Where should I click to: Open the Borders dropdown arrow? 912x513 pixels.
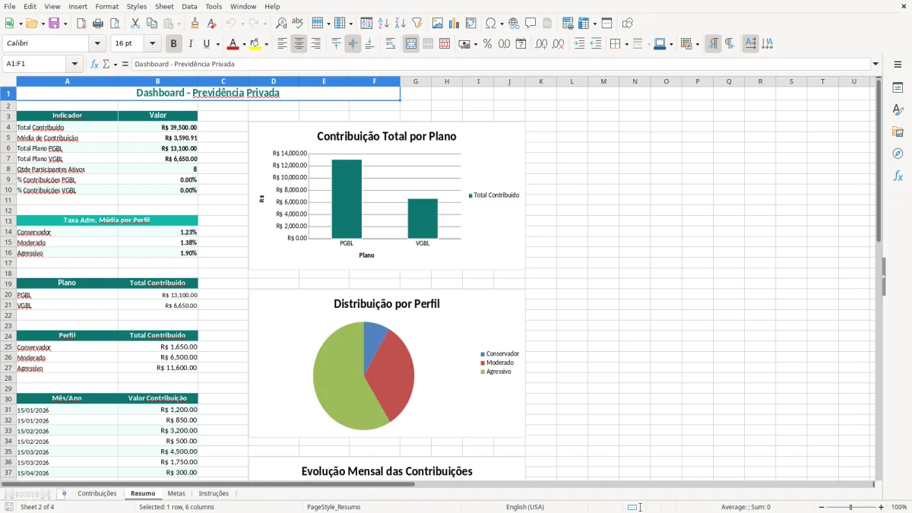(625, 44)
